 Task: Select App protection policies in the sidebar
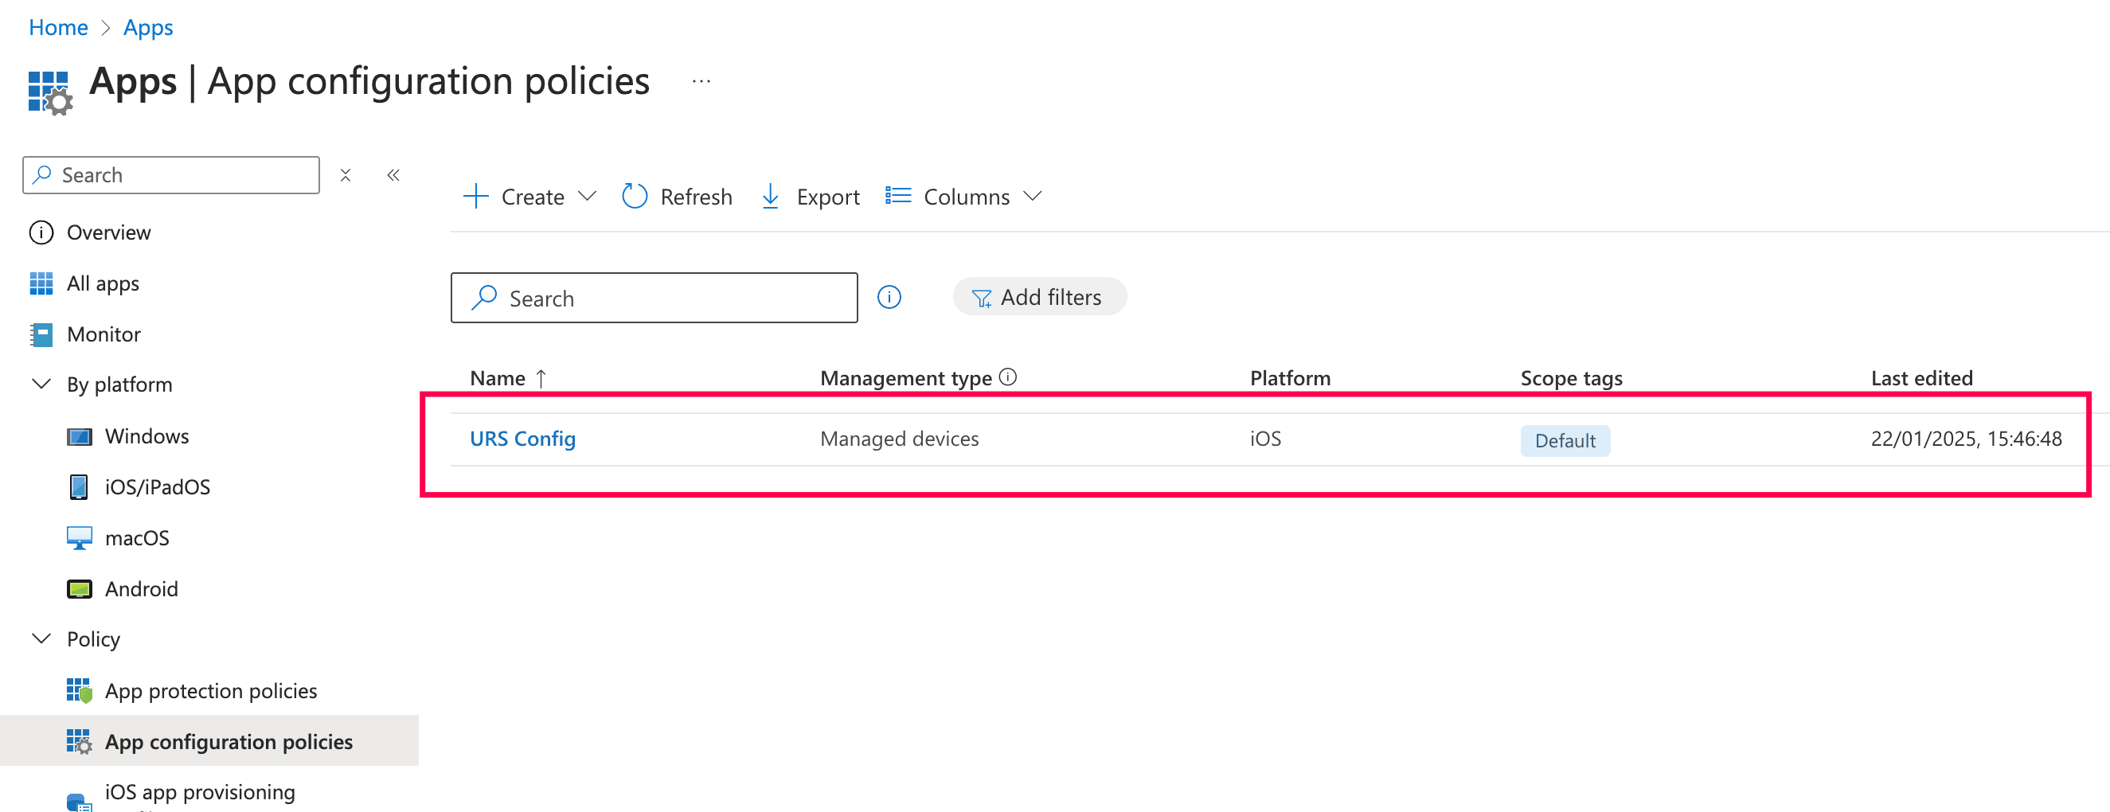click(210, 691)
